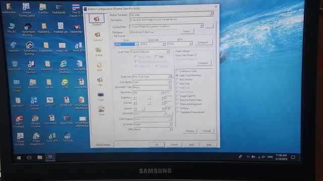The width and height of the screenshot is (323, 181).
Task: Open Task View from taskbar
Action: [29, 157]
